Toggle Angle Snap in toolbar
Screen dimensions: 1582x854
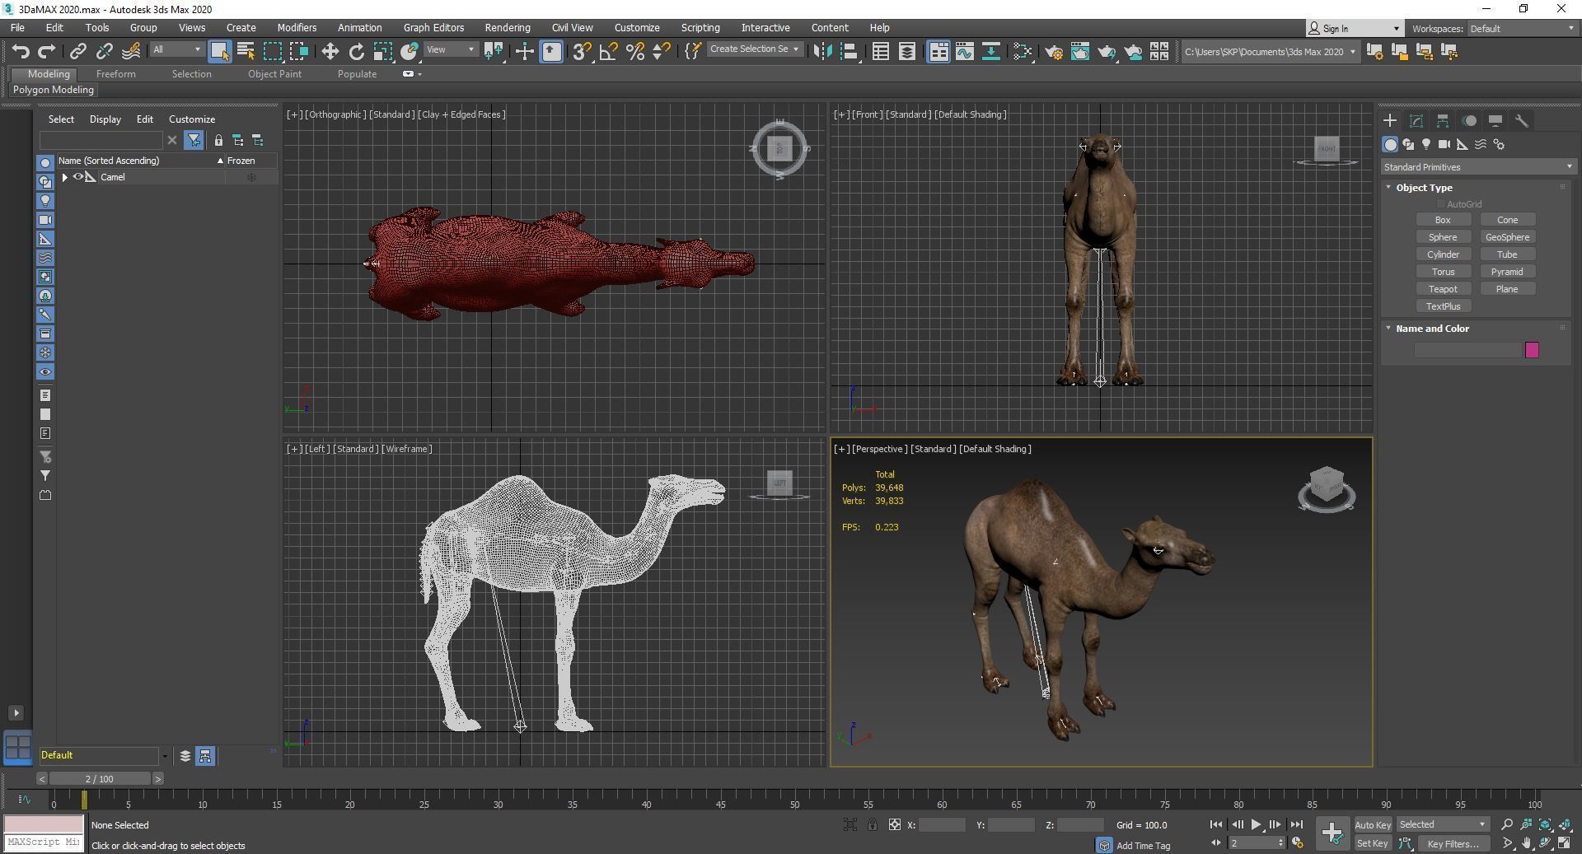[x=608, y=51]
